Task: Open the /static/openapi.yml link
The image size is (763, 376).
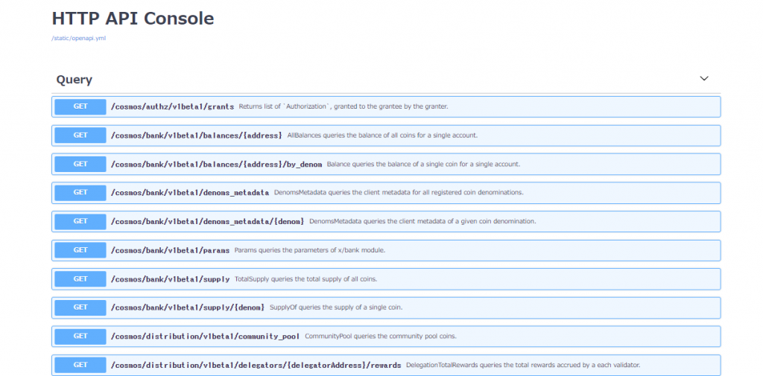Action: click(x=78, y=38)
